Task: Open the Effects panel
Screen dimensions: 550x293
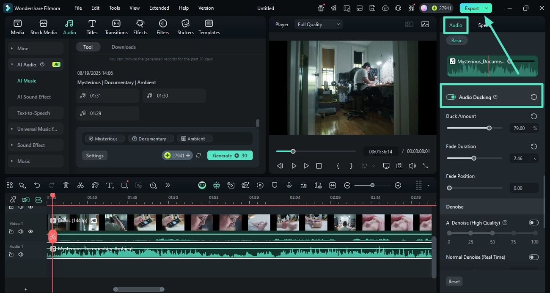Action: [140, 27]
